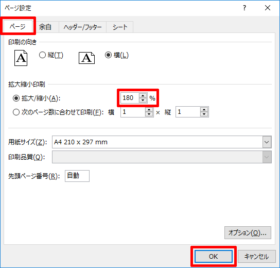Open the ヘッダー/フッター tab
Screen dimensions: 280x268
coord(82,27)
